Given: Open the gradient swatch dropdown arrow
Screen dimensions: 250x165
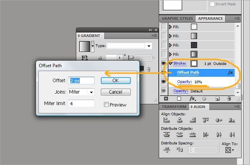Looking at the screenshot, I should tap(92, 46).
